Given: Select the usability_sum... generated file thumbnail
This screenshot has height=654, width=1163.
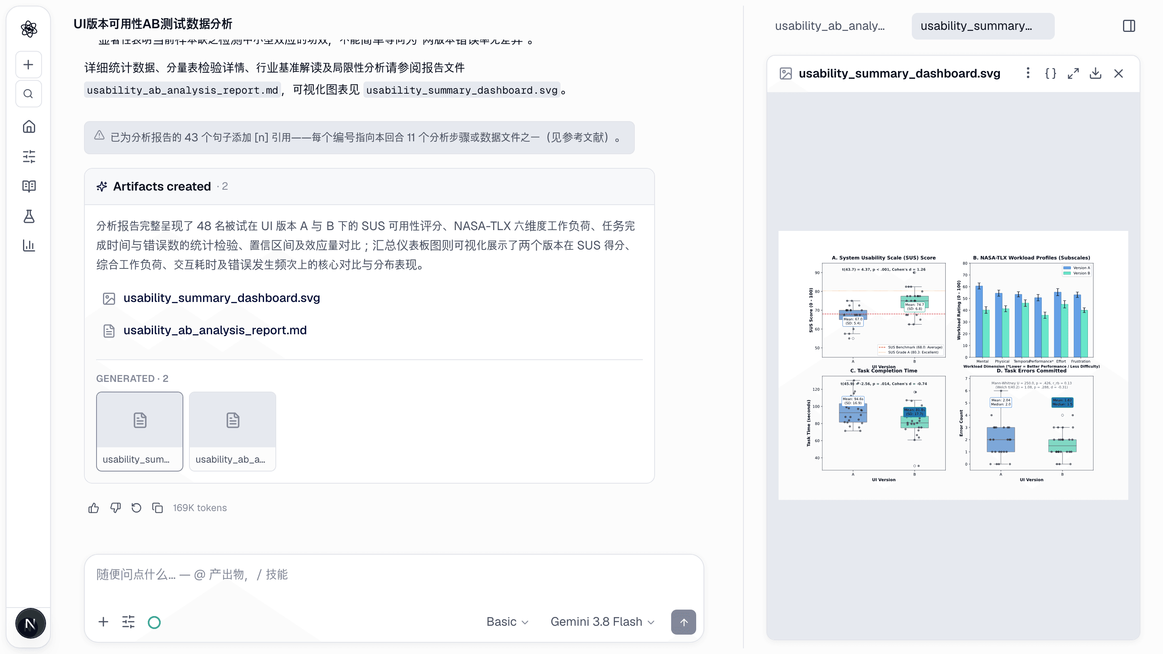Looking at the screenshot, I should (x=139, y=432).
